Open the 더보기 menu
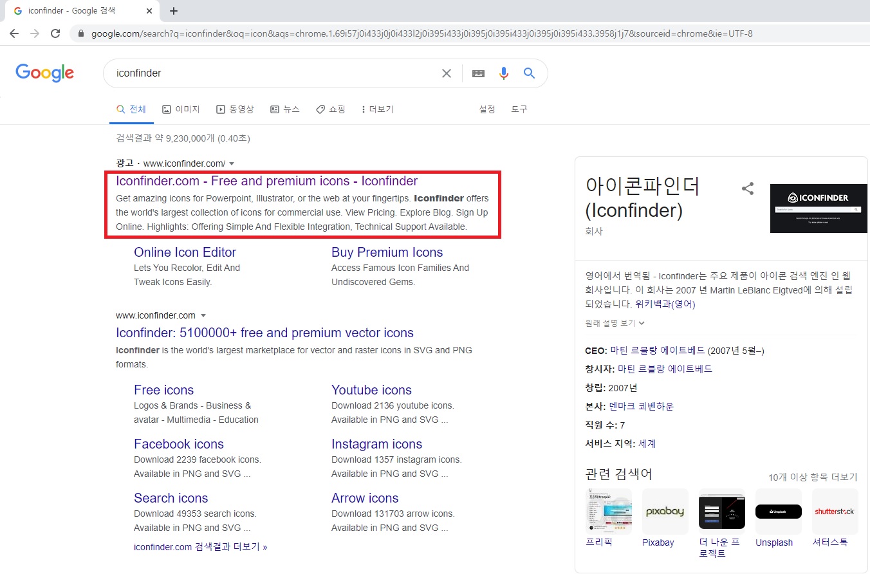Image resolution: width=870 pixels, height=574 pixels. 378,109
